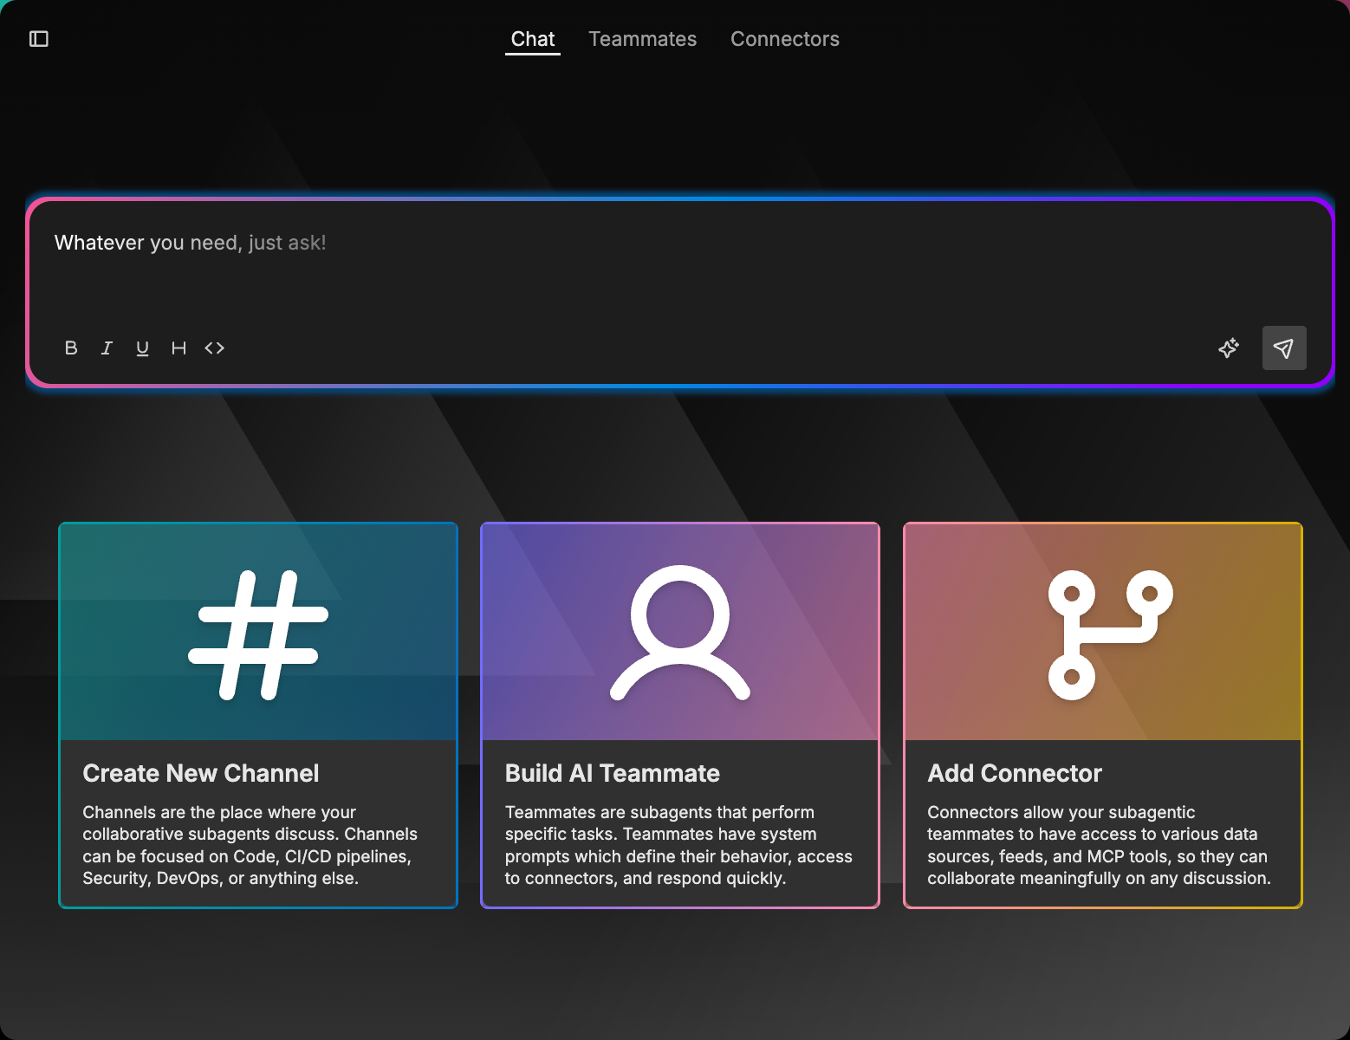Open the Add Connector card

pyautogui.click(x=1102, y=715)
